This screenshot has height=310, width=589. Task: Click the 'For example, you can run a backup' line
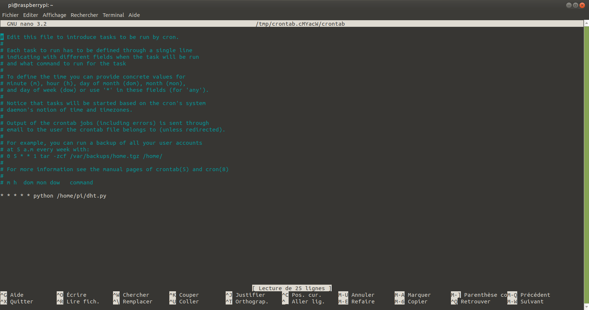[101, 143]
